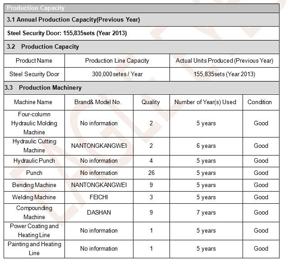Click quantity '9' in Compounding Machine row

tap(151, 212)
